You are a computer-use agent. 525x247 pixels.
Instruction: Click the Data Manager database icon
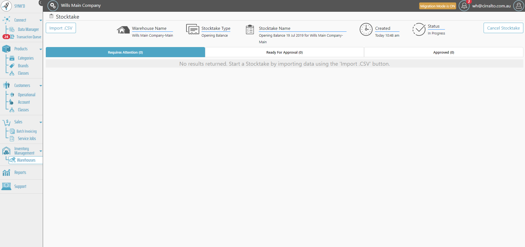point(12,29)
